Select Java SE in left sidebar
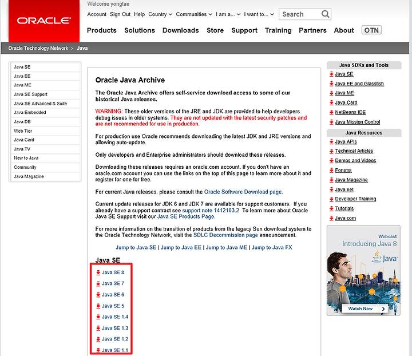412x356 pixels. click(45, 68)
